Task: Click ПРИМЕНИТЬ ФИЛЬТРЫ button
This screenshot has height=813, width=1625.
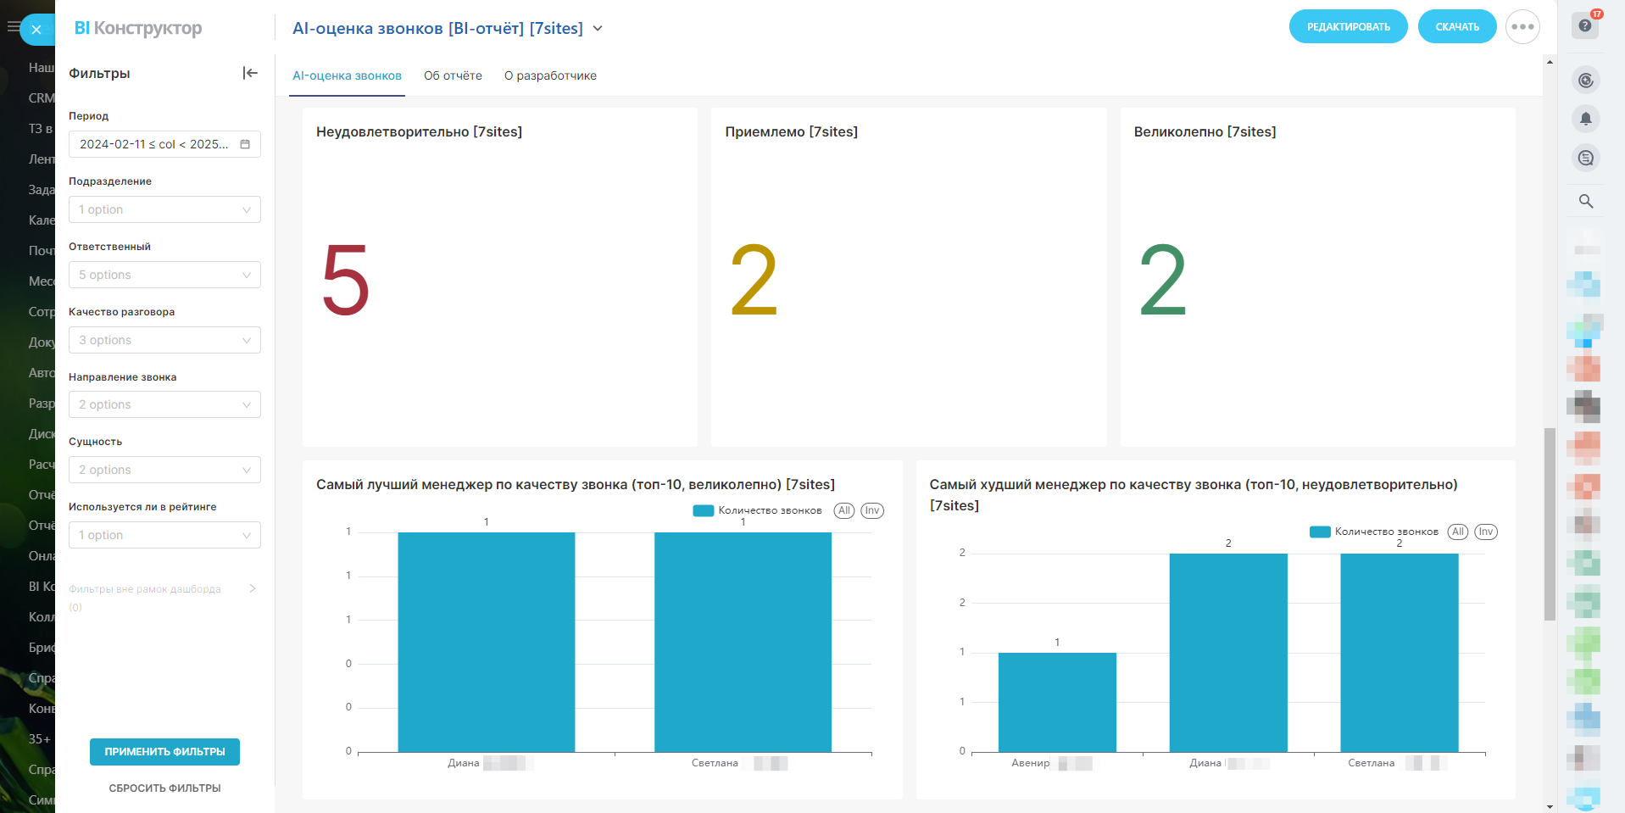Action: pos(164,752)
